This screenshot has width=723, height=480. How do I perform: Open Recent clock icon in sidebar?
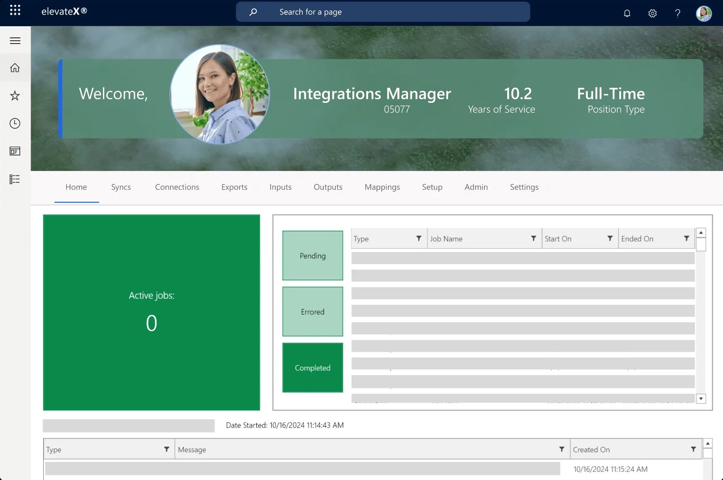coord(15,123)
